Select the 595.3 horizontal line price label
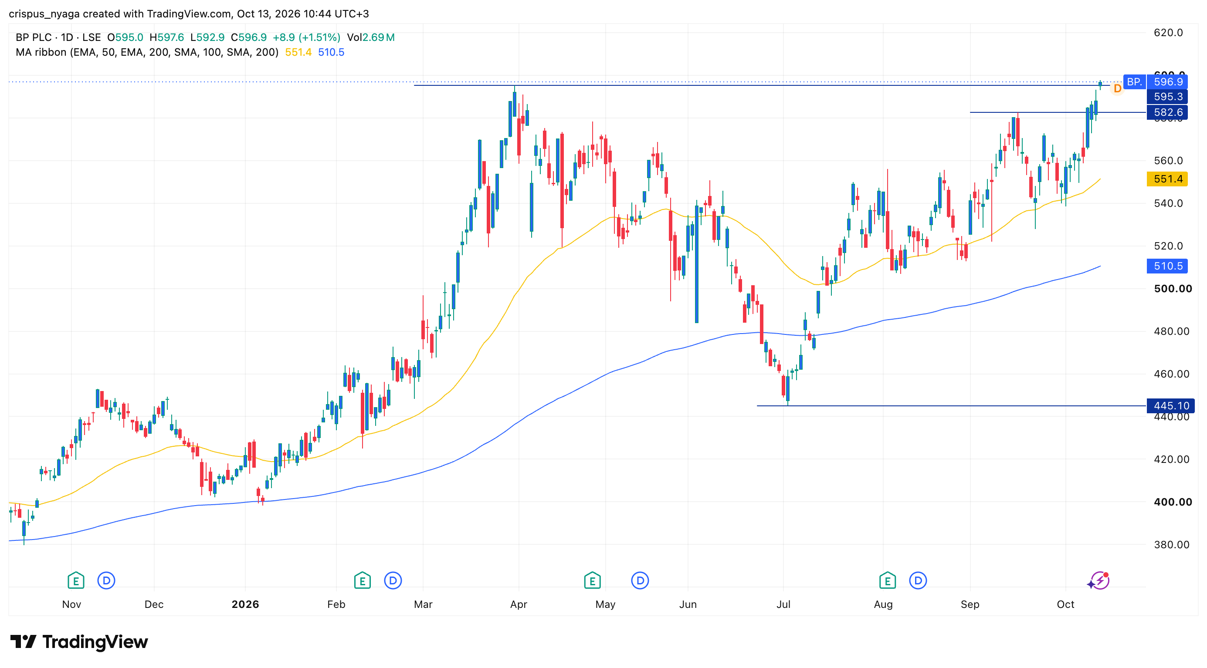The height and width of the screenshot is (668, 1207). pyautogui.click(x=1167, y=97)
